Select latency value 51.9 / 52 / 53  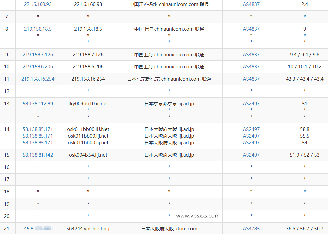(x=305, y=155)
